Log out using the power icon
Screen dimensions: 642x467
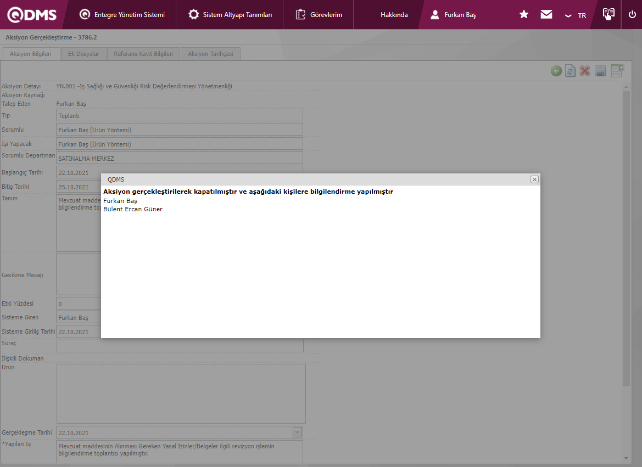coord(632,15)
